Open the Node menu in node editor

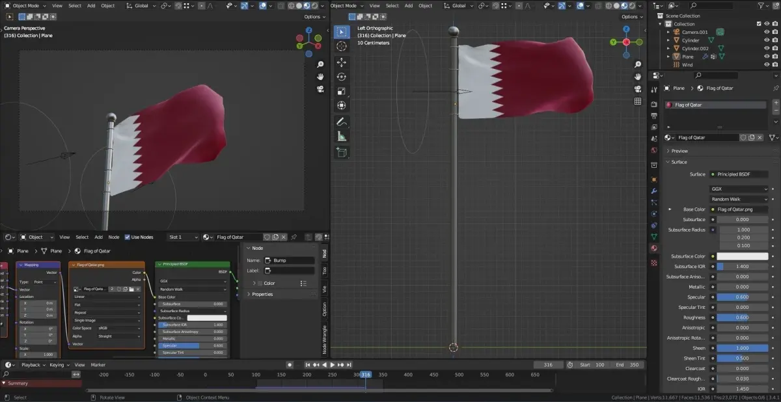114,237
